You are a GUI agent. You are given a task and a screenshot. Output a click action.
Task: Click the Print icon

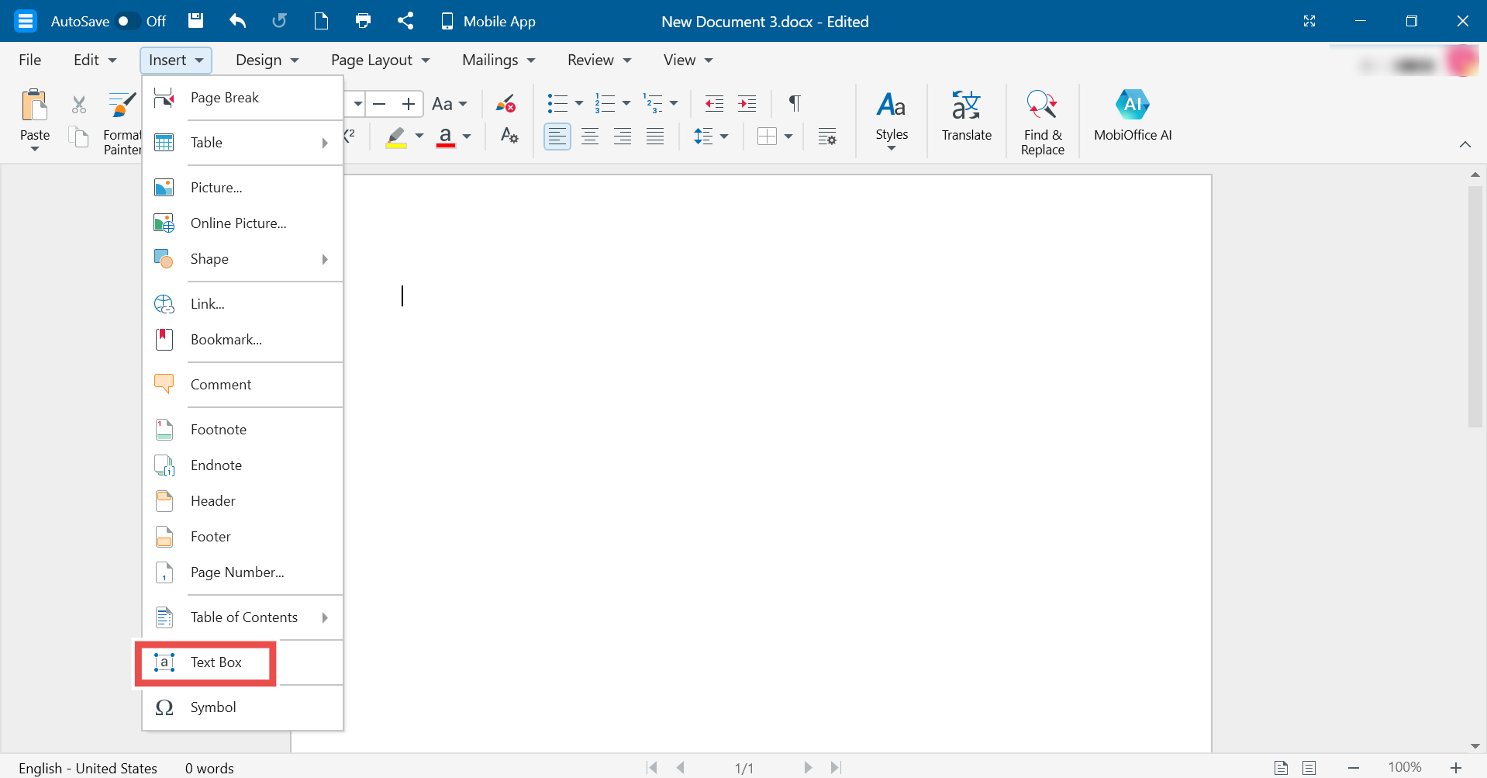pyautogui.click(x=362, y=21)
